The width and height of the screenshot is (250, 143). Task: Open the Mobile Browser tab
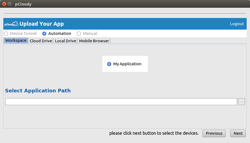94,41
